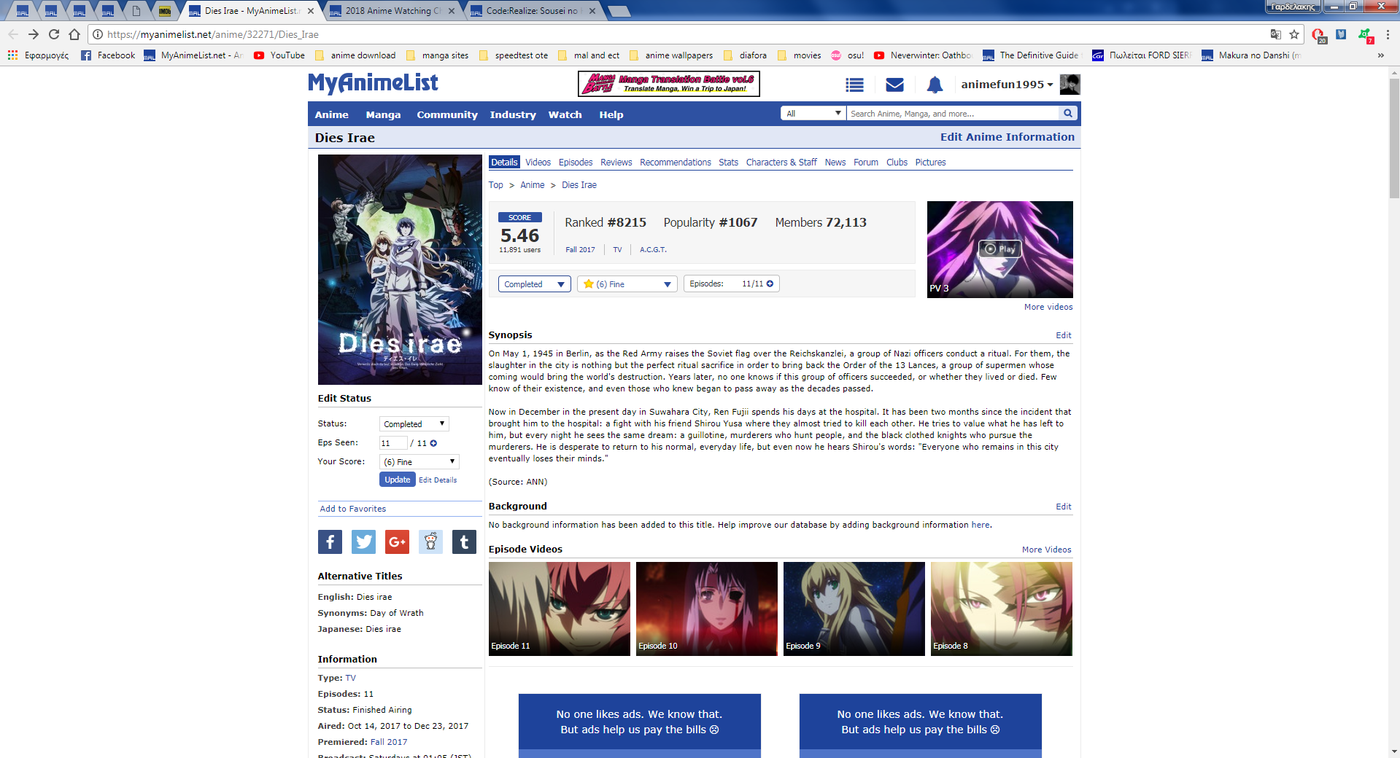Open the messages envelope icon
This screenshot has width=1400, height=758.
[894, 85]
